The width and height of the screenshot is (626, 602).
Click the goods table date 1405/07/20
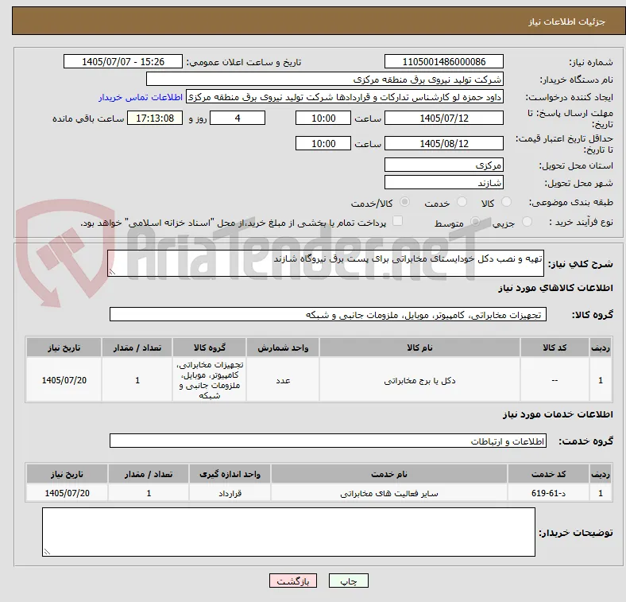pos(64,380)
